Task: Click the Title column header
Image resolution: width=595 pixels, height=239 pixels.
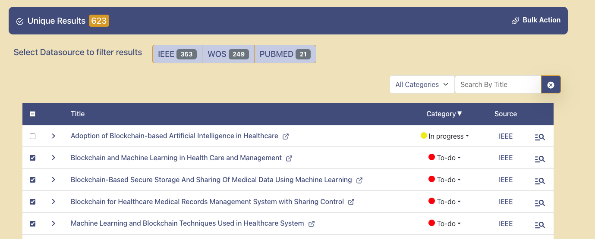Action: point(78,114)
